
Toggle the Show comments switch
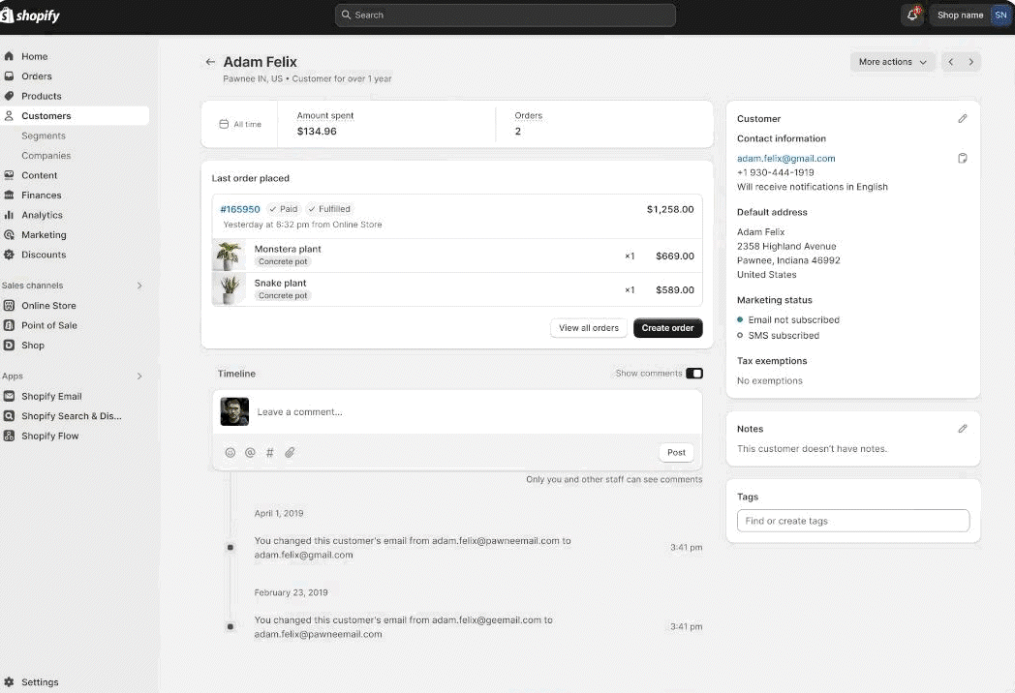(x=693, y=374)
